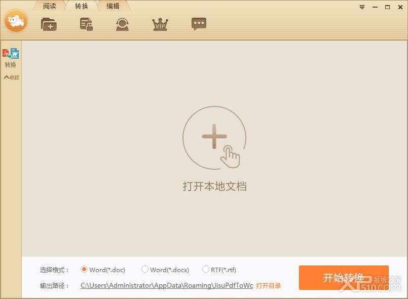Image resolution: width=408 pixels, height=299 pixels.
Task: Click the add folder icon in toolbar
Action: [49, 24]
